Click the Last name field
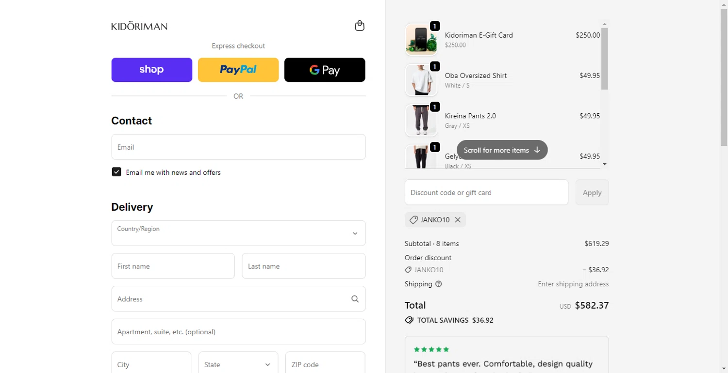 [x=304, y=266]
